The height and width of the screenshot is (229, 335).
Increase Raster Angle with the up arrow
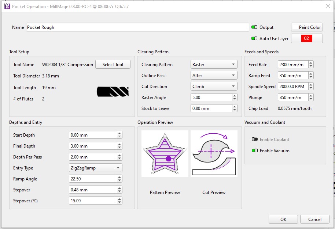coord(235,96)
